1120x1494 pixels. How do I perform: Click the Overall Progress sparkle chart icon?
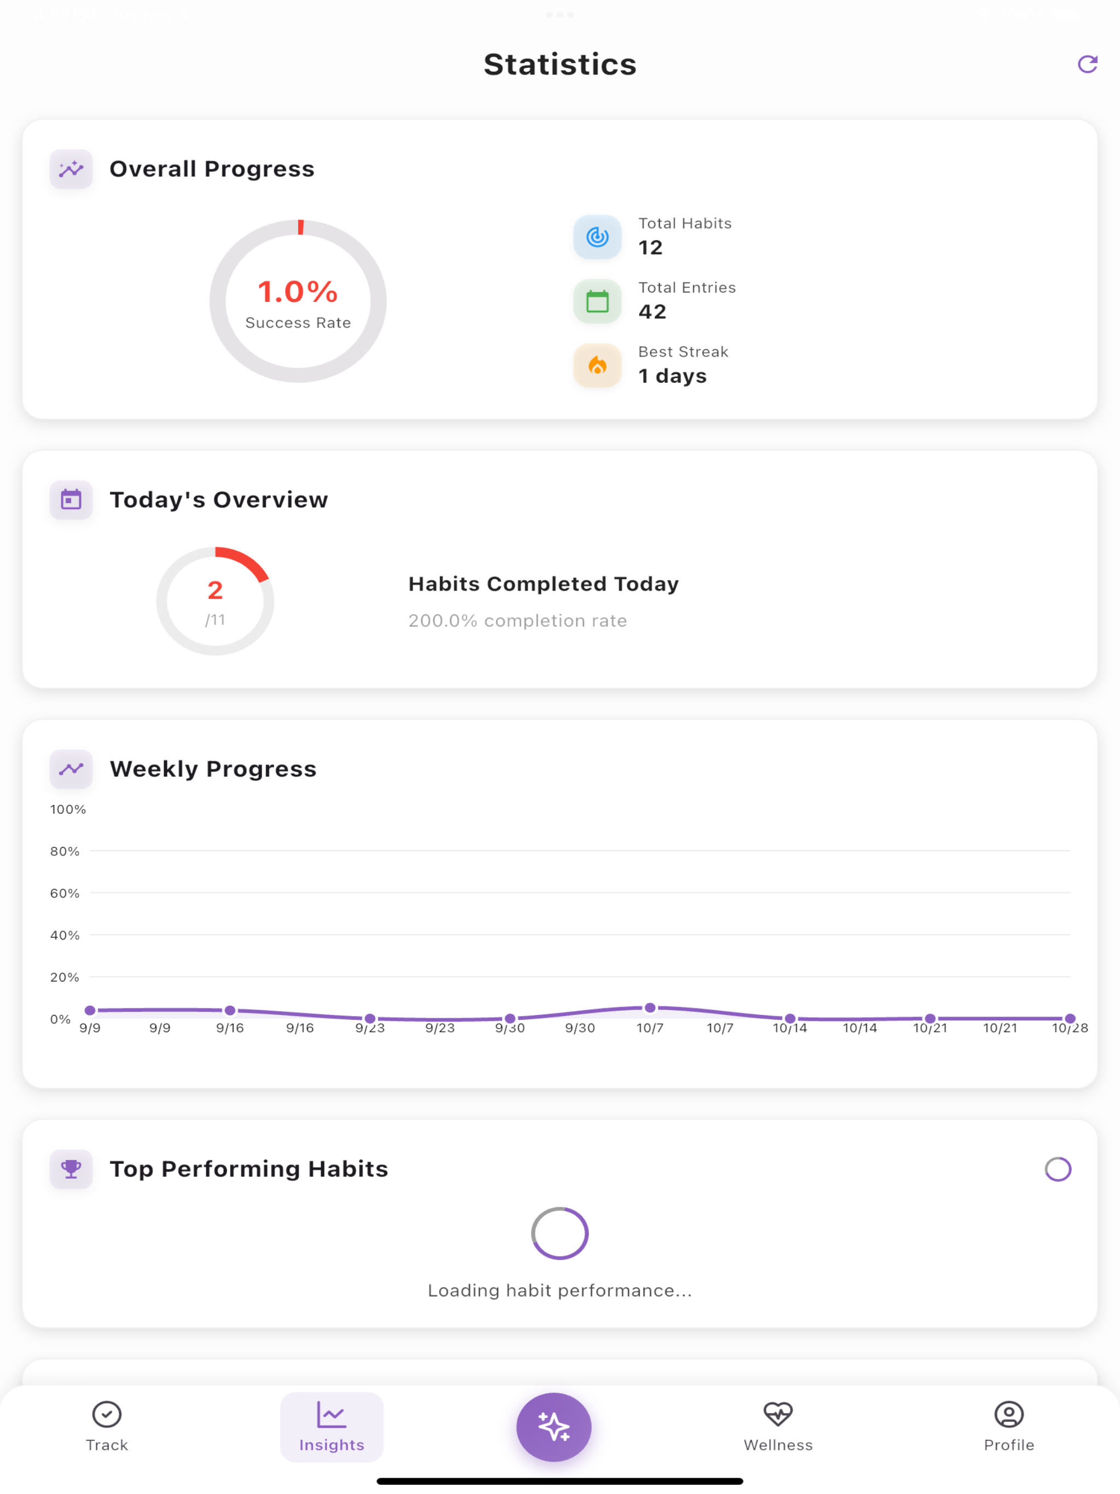71,169
